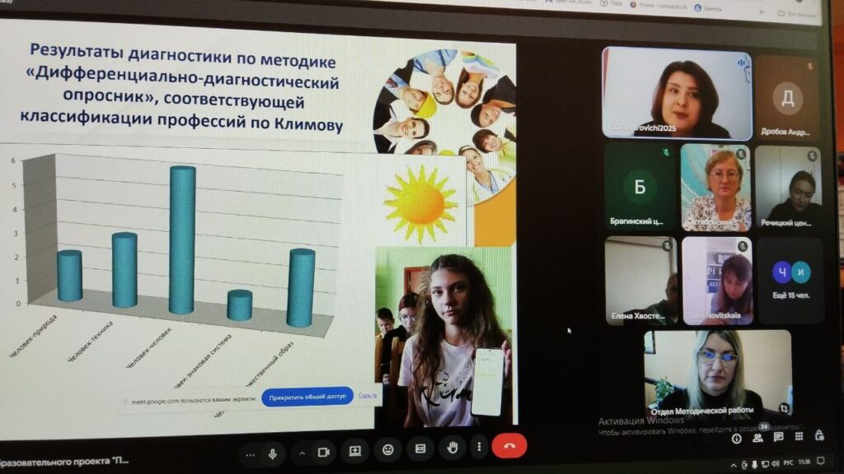Open the three-dot more options menu
844x474 pixels.
pyautogui.click(x=479, y=449)
